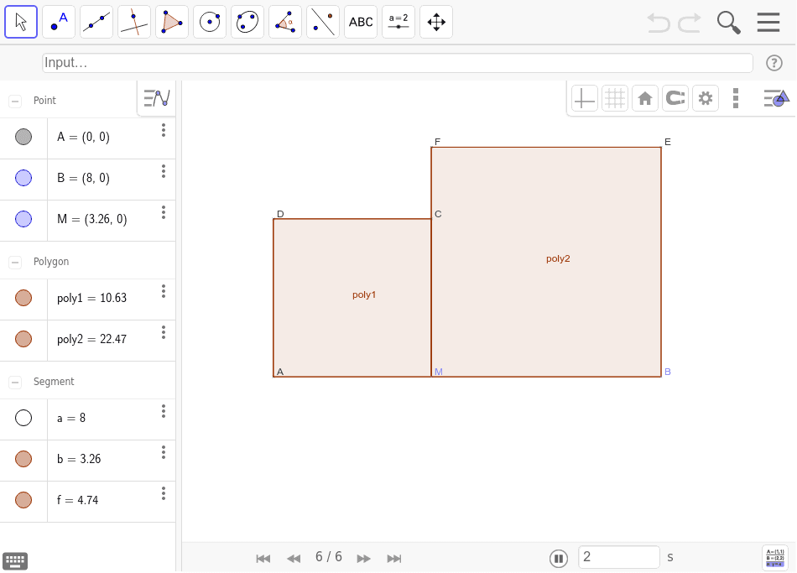
Task: Toggle grid display in Graphics view
Action: [614, 98]
